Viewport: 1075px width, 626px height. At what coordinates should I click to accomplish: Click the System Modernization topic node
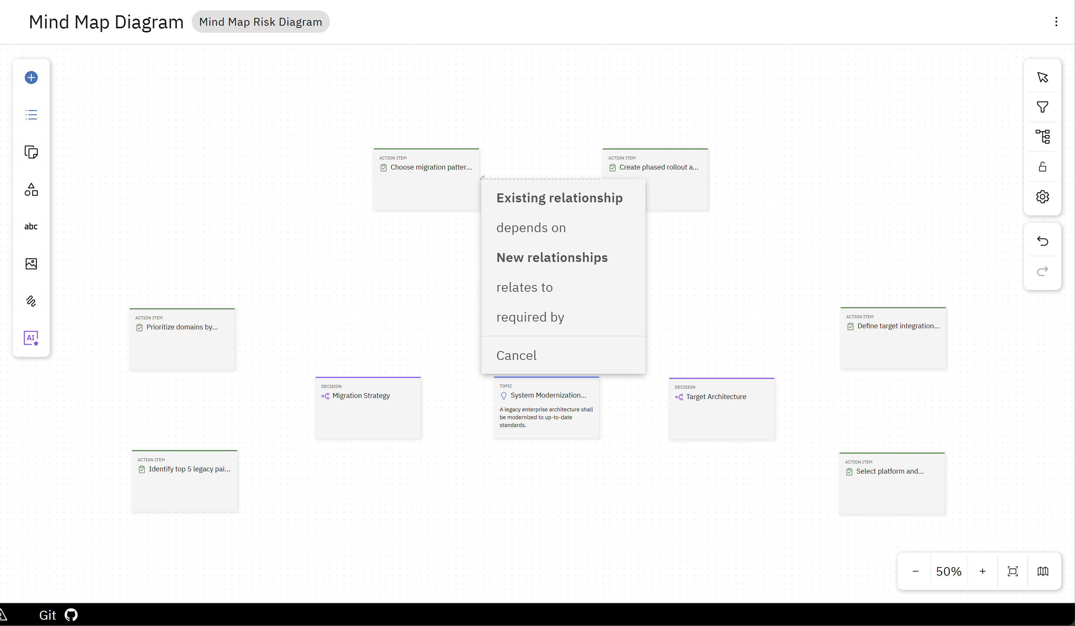pos(547,407)
